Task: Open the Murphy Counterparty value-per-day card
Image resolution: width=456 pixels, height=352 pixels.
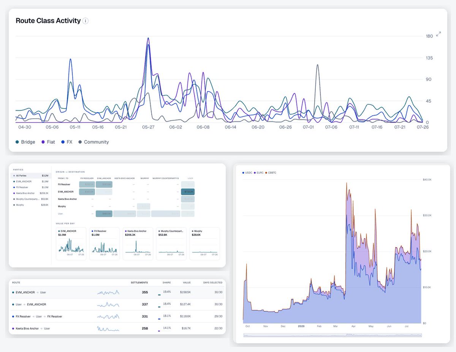Action: pyautogui.click(x=171, y=244)
